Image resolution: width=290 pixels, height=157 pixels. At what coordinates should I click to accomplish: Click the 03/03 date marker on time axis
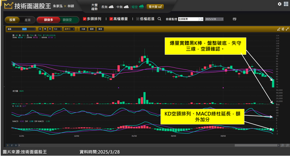tap(223, 136)
